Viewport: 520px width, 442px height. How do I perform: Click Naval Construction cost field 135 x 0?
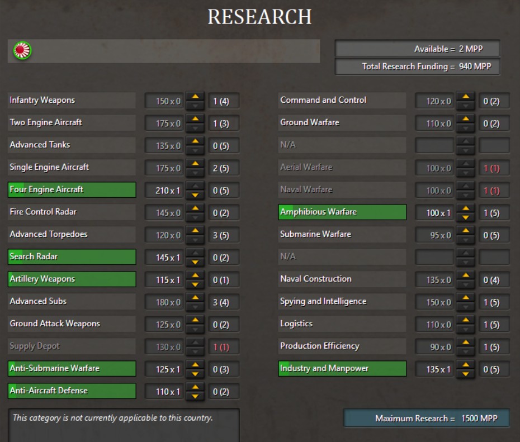point(434,280)
